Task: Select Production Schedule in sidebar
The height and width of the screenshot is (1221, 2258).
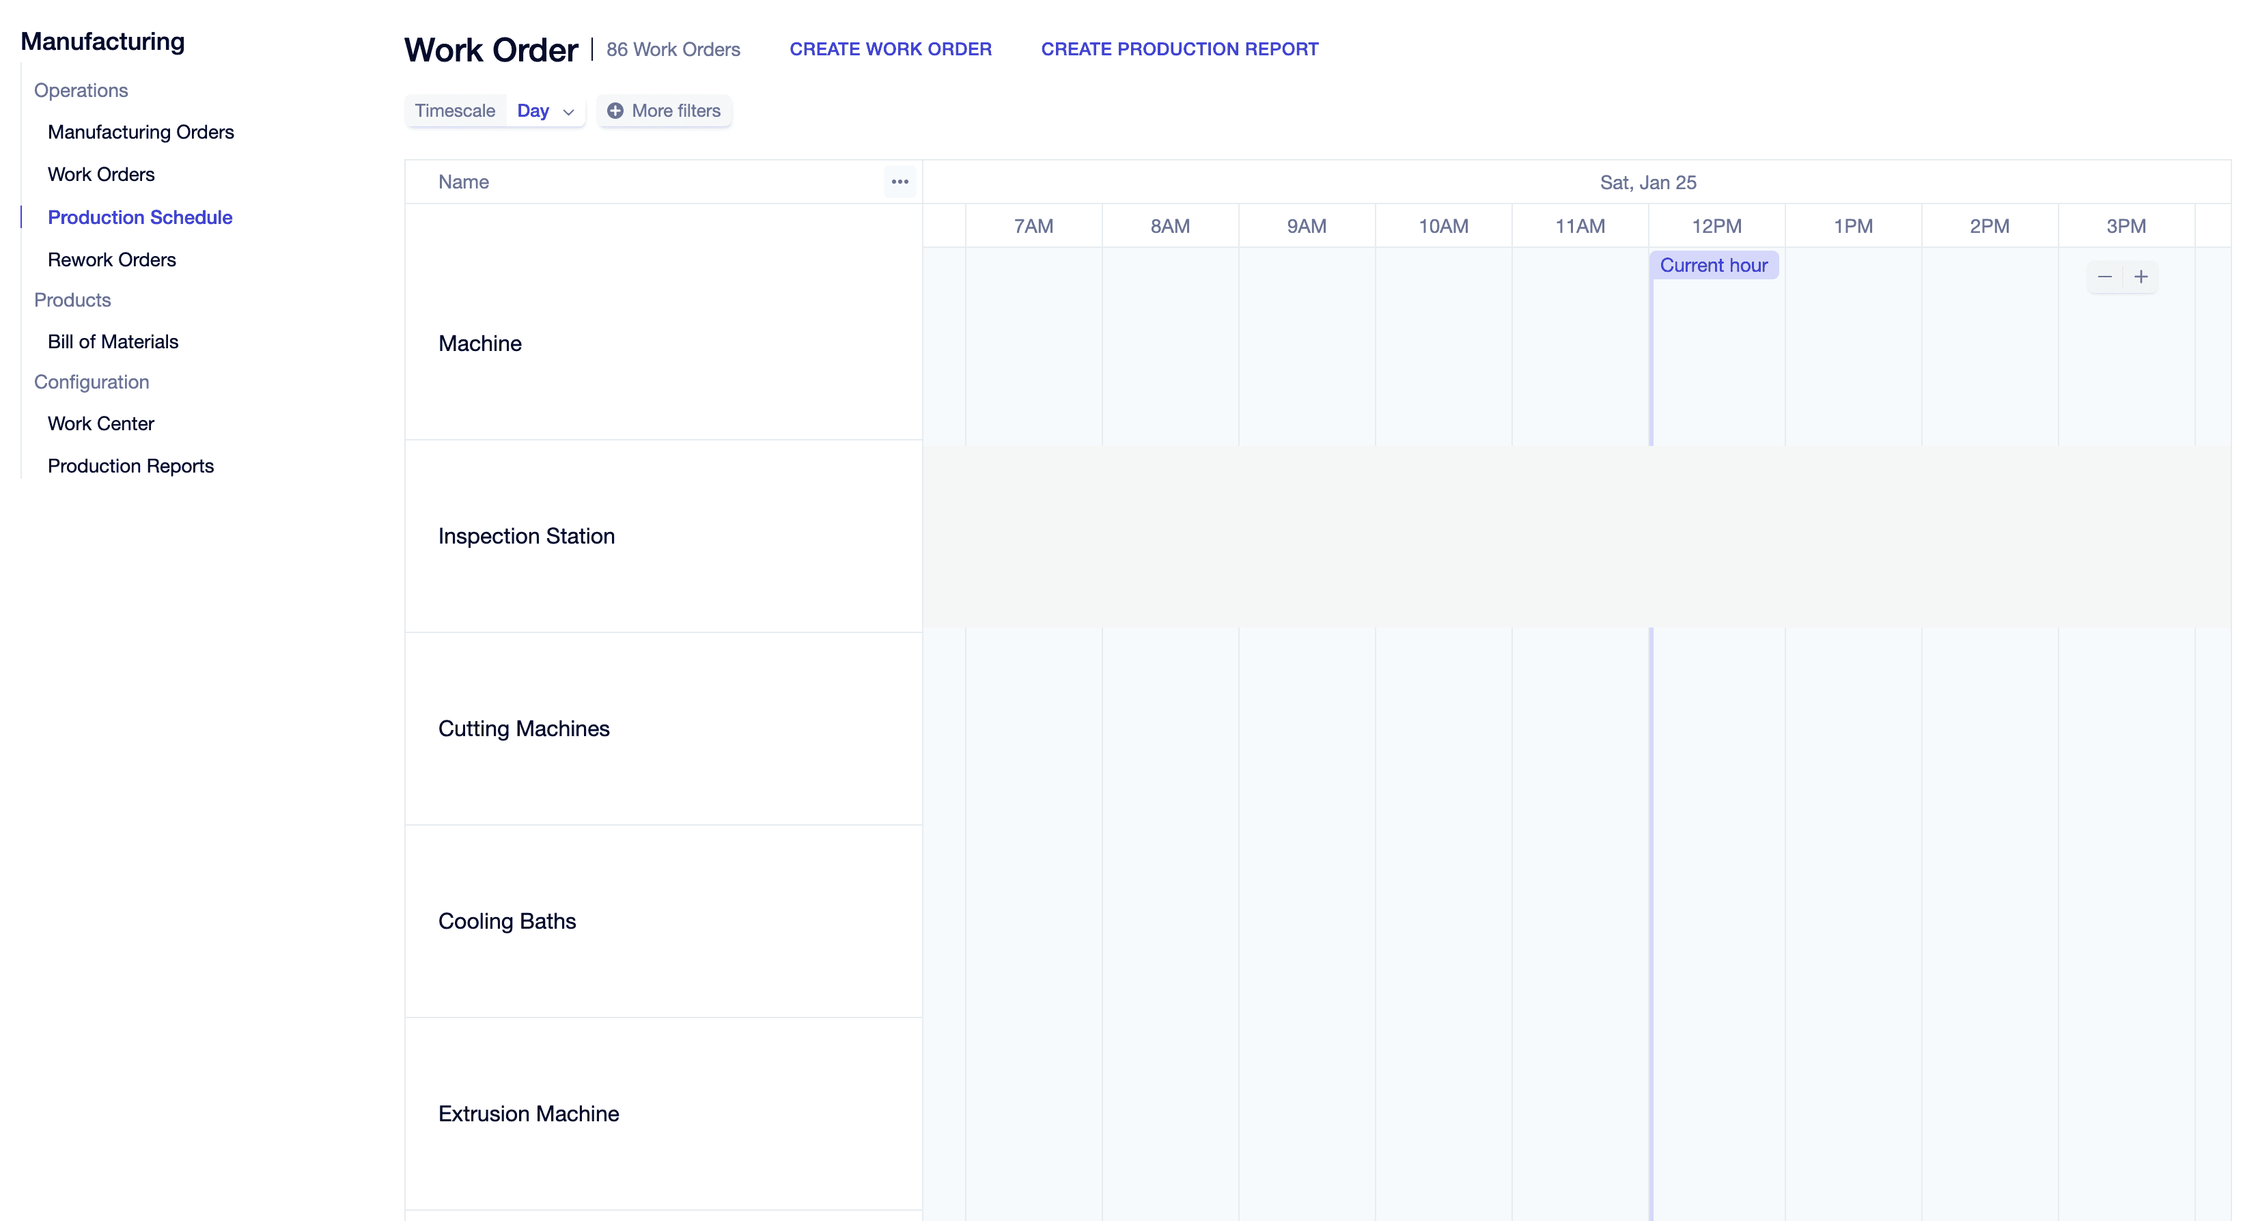Action: click(139, 217)
